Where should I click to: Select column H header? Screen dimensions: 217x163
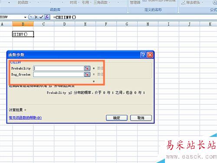click(148, 24)
